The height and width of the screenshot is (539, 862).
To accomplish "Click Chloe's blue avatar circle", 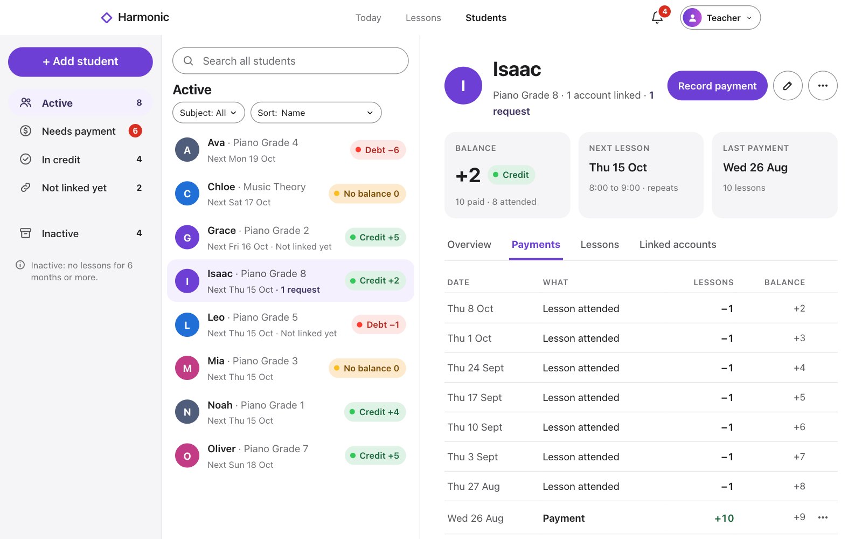I will coord(187,194).
